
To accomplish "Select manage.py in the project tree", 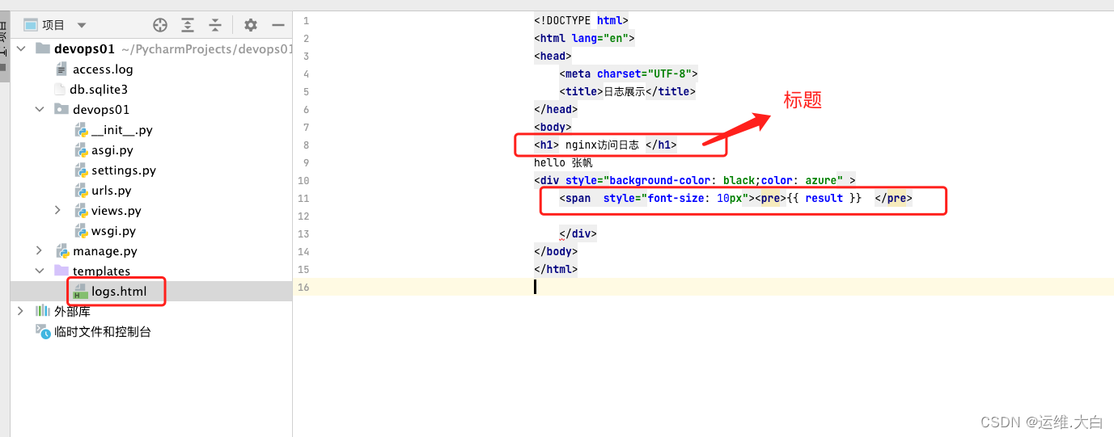I will pos(105,251).
